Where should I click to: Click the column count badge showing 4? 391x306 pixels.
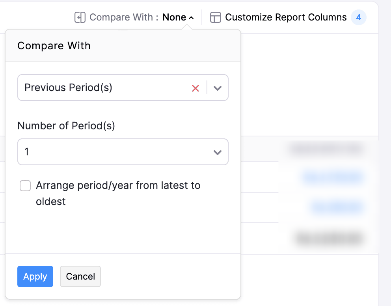358,18
